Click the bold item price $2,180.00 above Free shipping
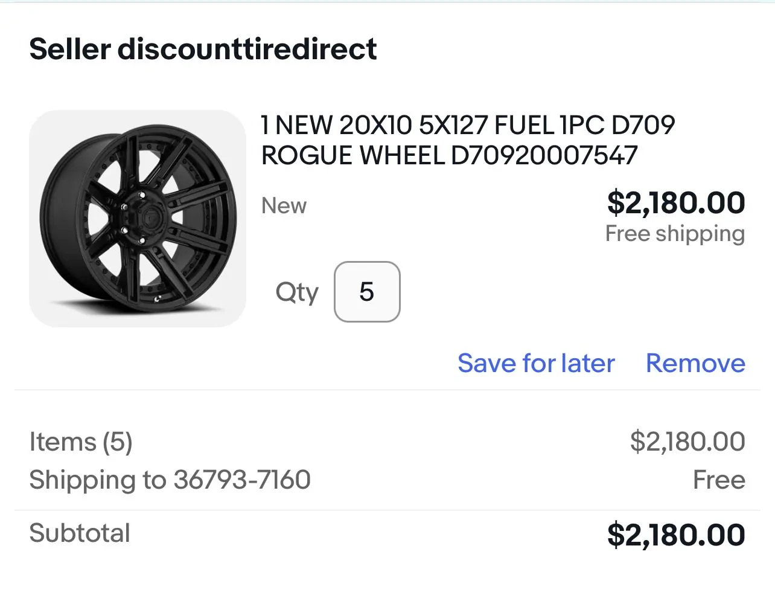 [676, 203]
